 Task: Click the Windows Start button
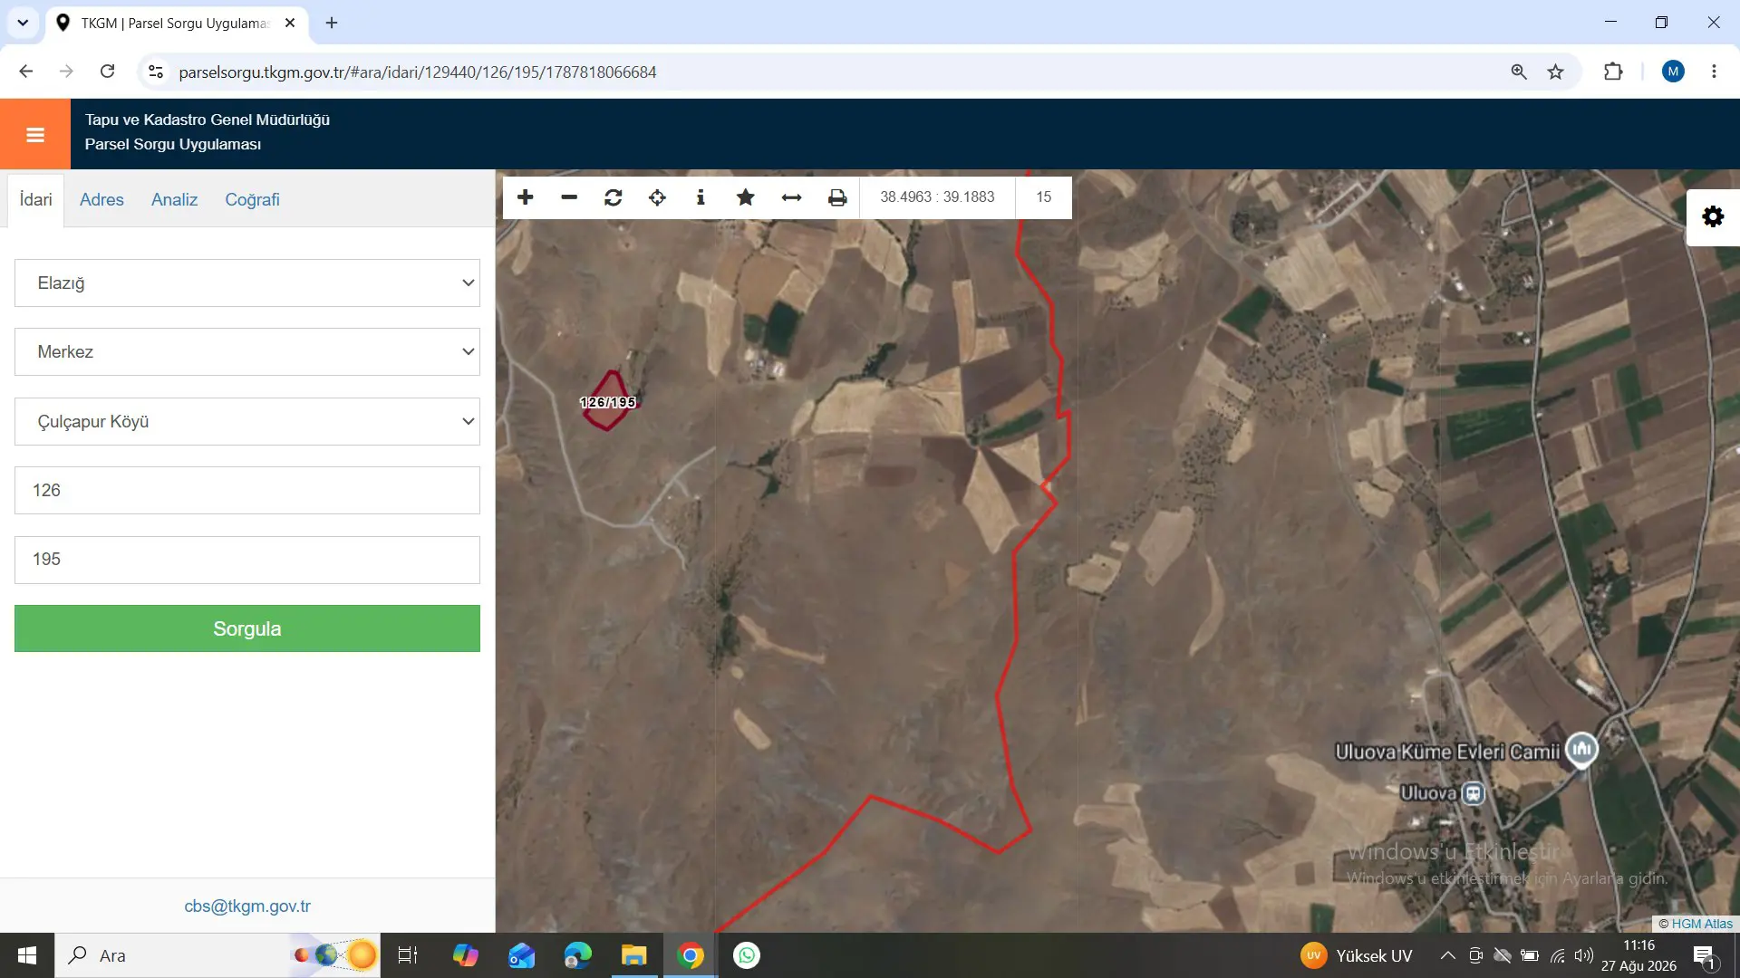(x=27, y=955)
